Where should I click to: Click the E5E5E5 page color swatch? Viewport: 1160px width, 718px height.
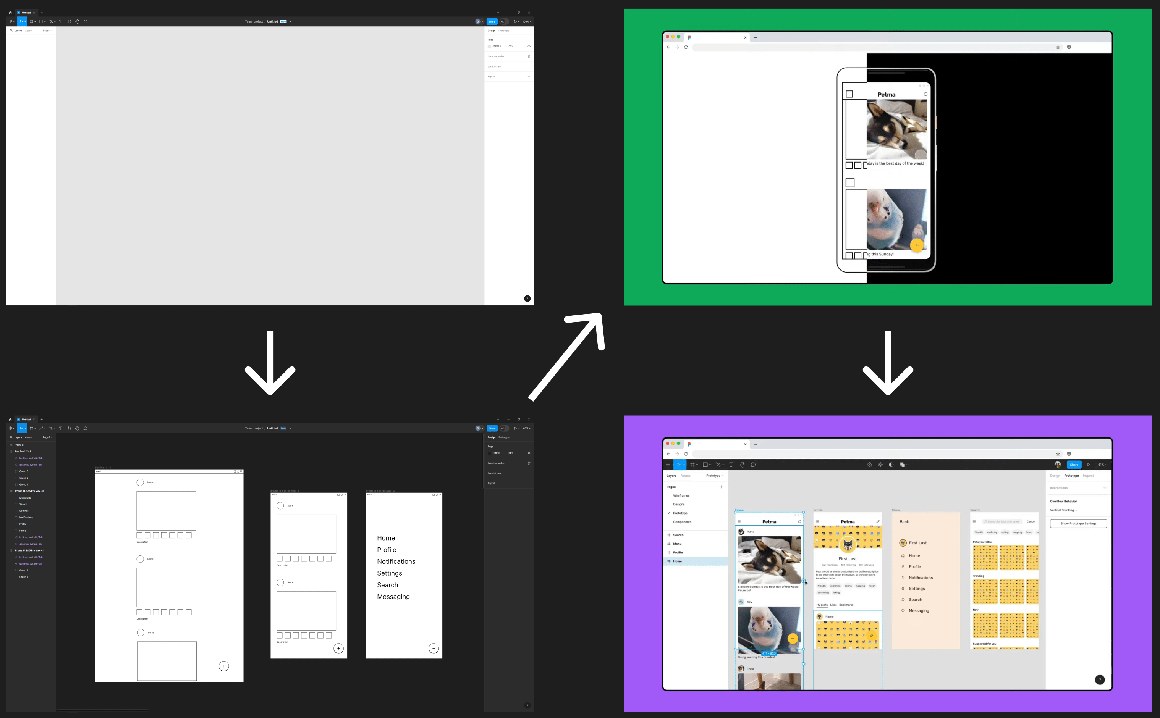click(489, 47)
